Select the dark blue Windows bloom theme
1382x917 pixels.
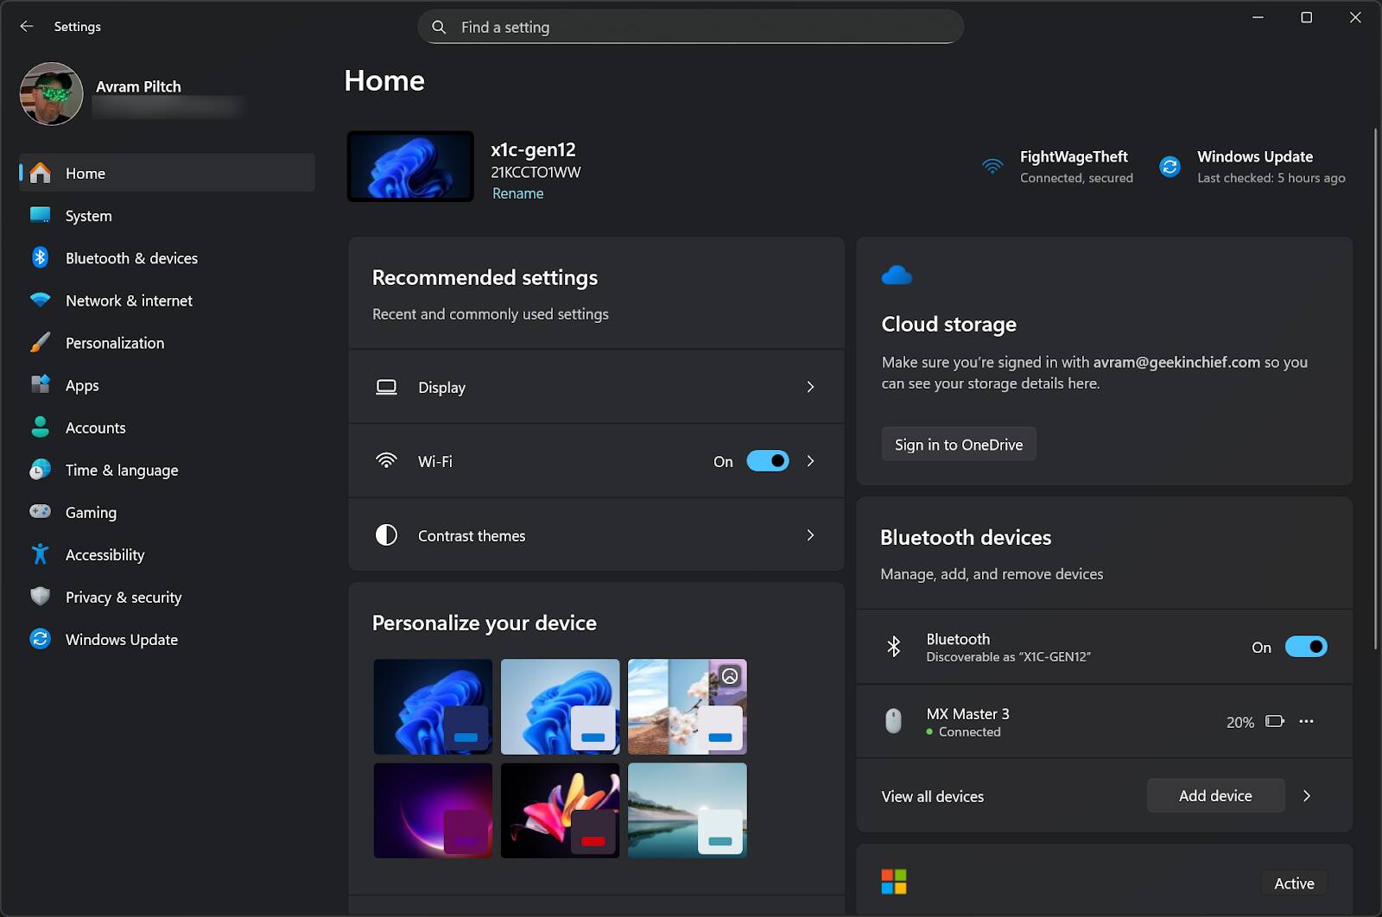click(x=433, y=706)
